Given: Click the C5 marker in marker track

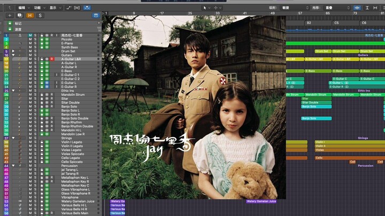Looking at the screenshot, I should point(336,23).
